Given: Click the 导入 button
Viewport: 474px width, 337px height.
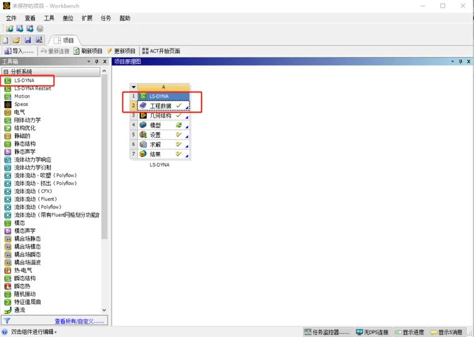Looking at the screenshot, I should (x=19, y=51).
